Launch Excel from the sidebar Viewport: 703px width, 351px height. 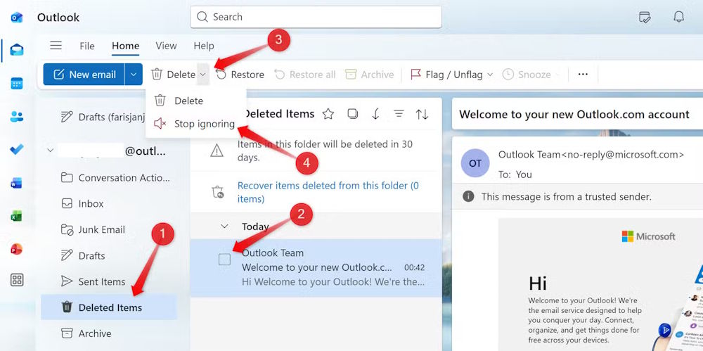point(17,216)
